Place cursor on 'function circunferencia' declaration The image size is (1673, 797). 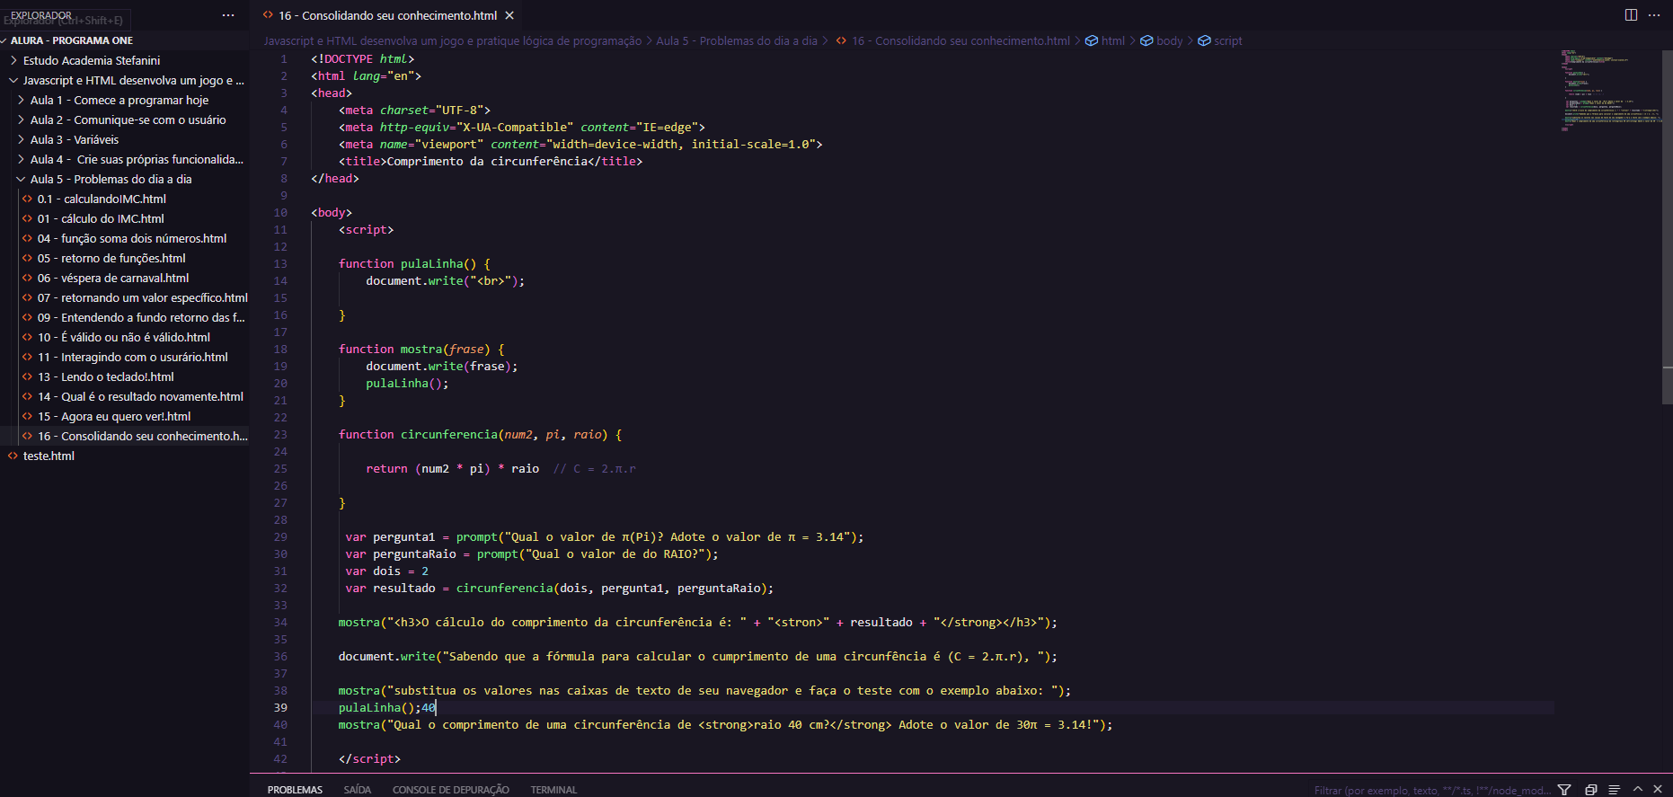pos(480,434)
